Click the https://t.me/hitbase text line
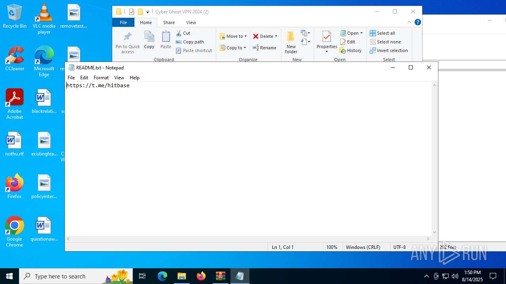This screenshot has width=506, height=284. click(98, 85)
